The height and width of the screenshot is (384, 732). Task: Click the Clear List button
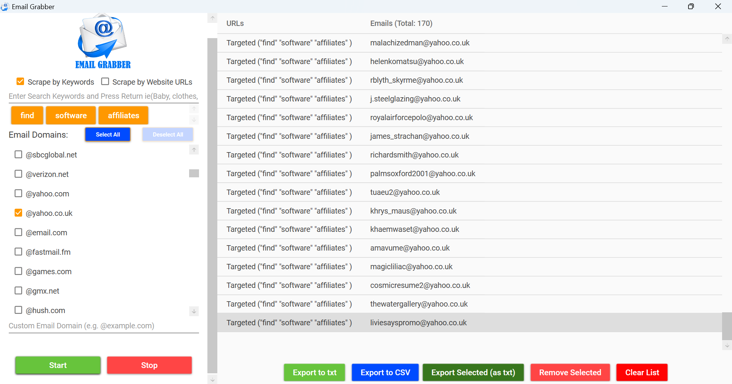[x=642, y=373]
